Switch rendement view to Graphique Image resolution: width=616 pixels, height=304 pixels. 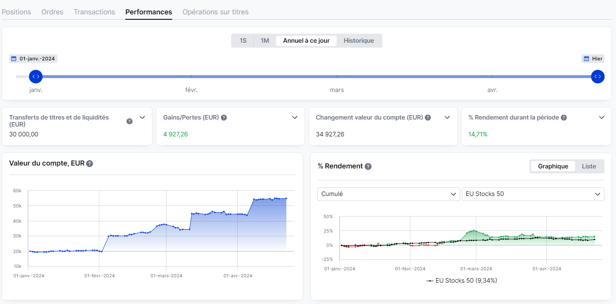coord(553,166)
